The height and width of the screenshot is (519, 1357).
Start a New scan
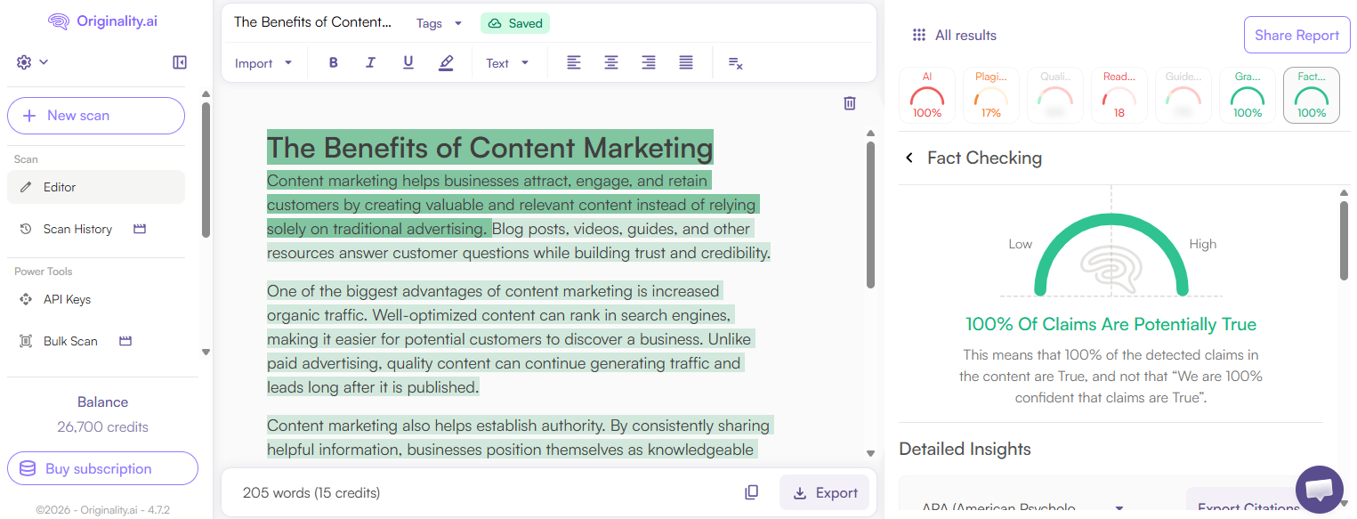click(x=96, y=116)
